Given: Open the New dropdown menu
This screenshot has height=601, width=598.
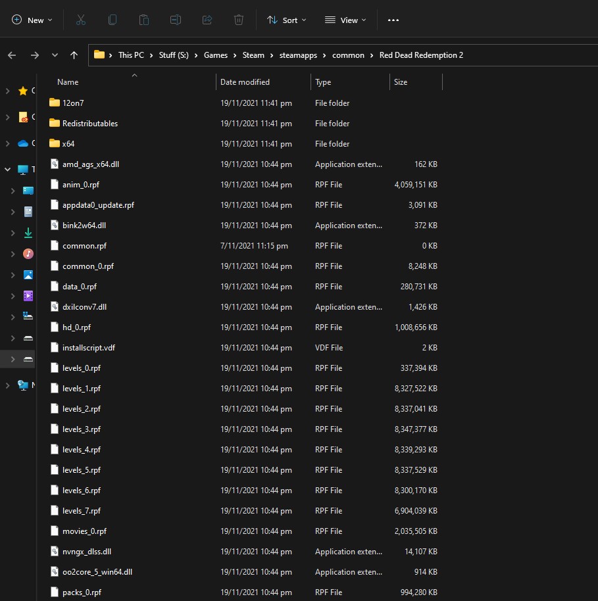Looking at the screenshot, I should click(x=32, y=20).
